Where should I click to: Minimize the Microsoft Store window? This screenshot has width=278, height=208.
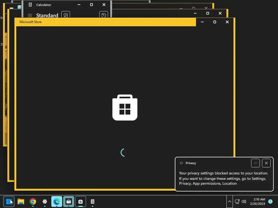(x=202, y=22)
